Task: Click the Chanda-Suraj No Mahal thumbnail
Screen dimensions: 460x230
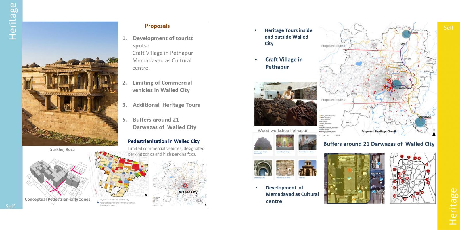Action: pos(285,168)
